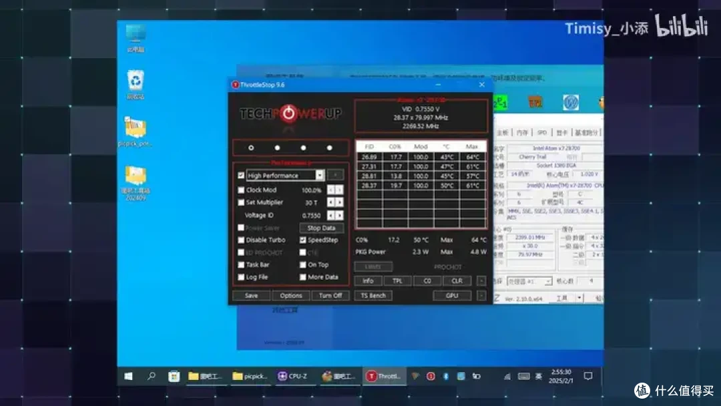
Task: Check the Disable Turbo option
Action: tap(241, 240)
